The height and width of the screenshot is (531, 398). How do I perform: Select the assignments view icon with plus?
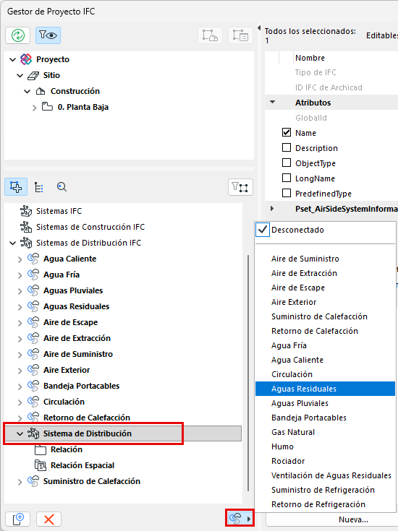pos(16,187)
